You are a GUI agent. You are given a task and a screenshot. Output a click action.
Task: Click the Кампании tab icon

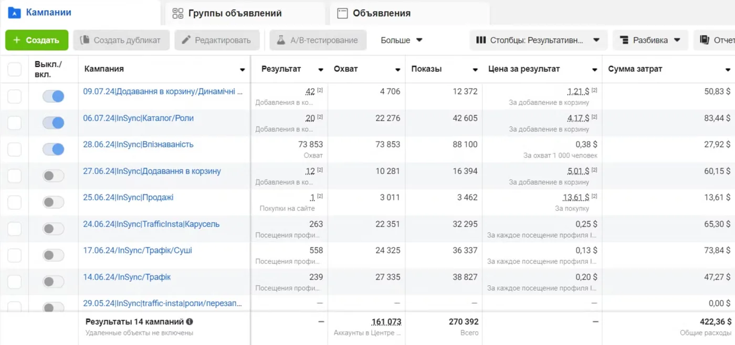15,12
